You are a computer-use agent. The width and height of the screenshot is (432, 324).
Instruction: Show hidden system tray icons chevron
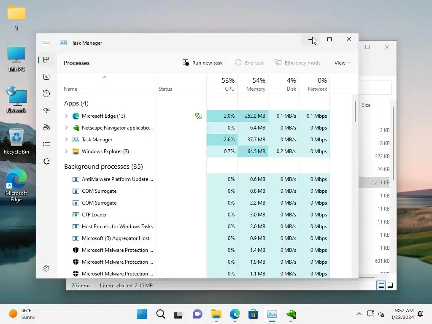click(x=359, y=314)
